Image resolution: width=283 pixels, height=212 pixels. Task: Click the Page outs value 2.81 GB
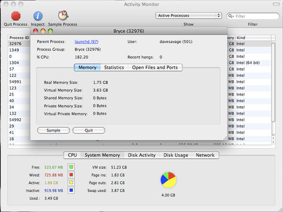[x=118, y=183]
